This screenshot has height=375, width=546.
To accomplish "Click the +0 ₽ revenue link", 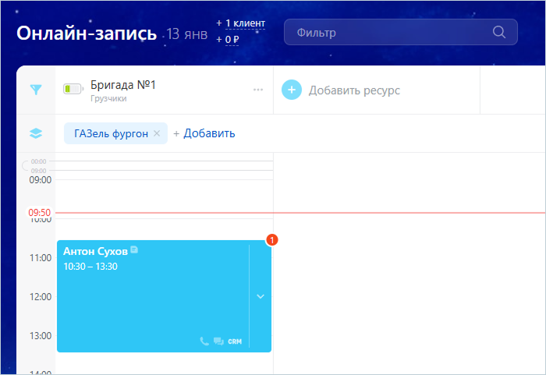I will pyautogui.click(x=232, y=40).
